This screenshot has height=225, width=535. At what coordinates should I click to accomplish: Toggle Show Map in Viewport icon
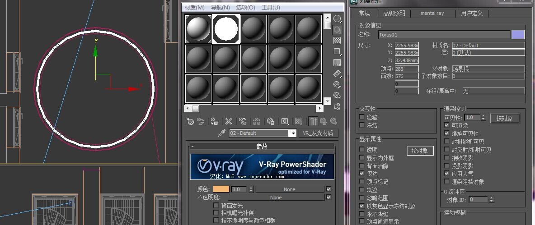pos(299,121)
